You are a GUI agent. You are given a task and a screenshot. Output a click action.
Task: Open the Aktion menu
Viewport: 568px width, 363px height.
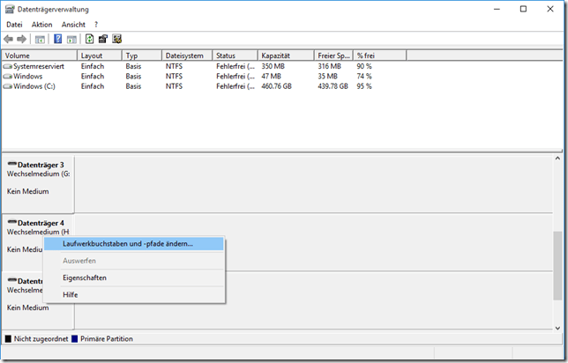pyautogui.click(x=41, y=25)
